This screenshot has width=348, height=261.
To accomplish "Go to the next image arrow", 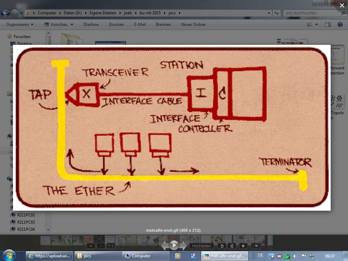I will pyautogui.click(x=183, y=246).
